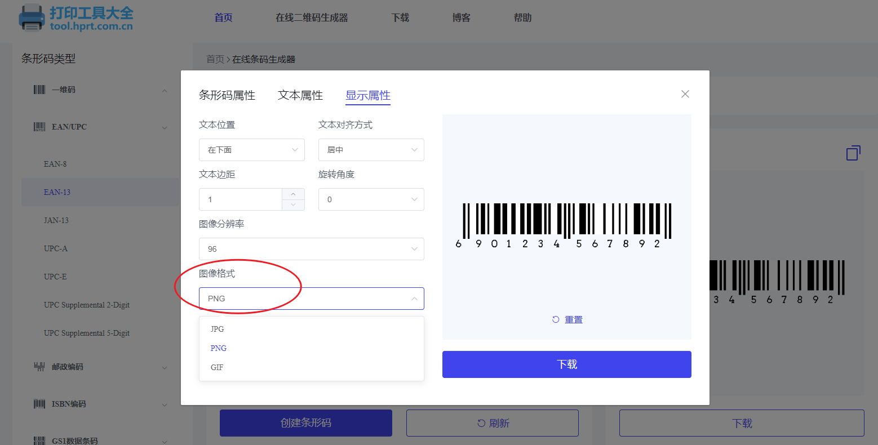This screenshot has height=445, width=878.
Task: Click the reset arrow icon beside 重置
Action: (x=556, y=319)
